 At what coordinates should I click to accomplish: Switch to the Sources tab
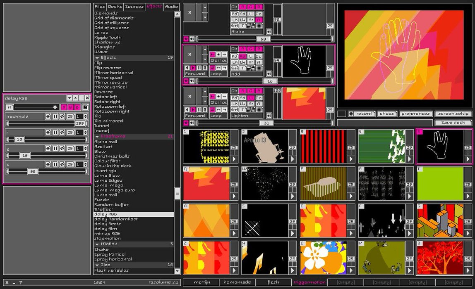134,7
